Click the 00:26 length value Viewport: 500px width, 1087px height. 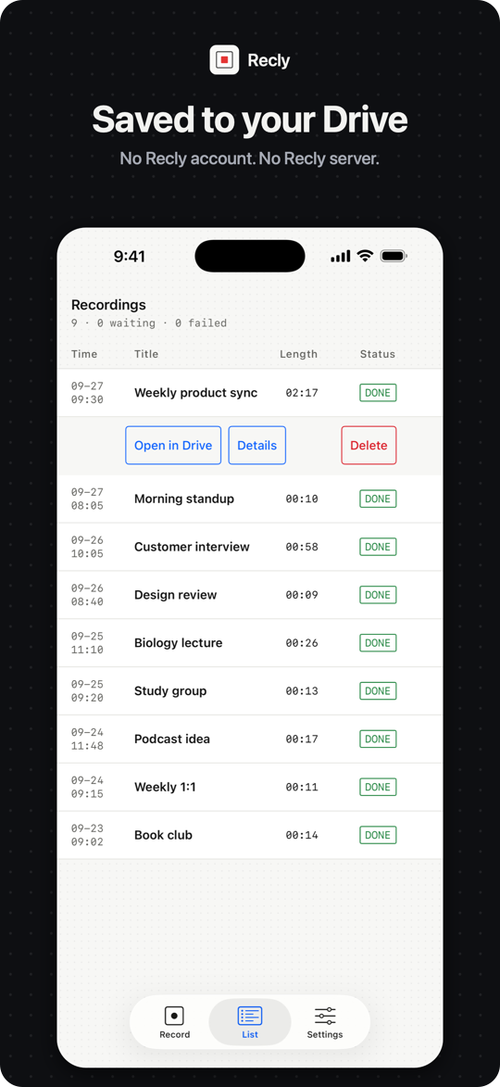click(x=302, y=643)
